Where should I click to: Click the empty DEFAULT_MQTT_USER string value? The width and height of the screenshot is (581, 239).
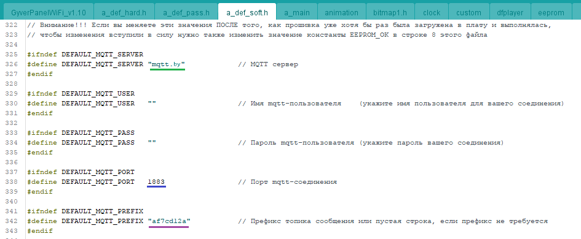point(152,104)
